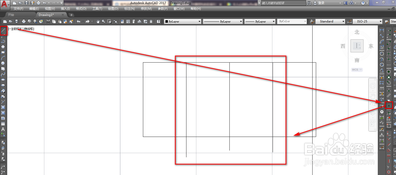The width and height of the screenshot is (396, 175).
Task: Click the Paste clipboard icon
Action: (x=60, y=21)
